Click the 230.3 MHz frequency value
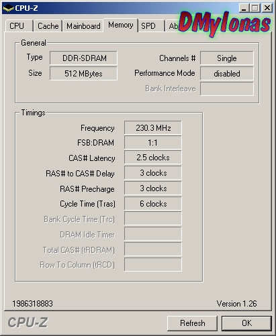This screenshot has height=336, width=276. 153,128
